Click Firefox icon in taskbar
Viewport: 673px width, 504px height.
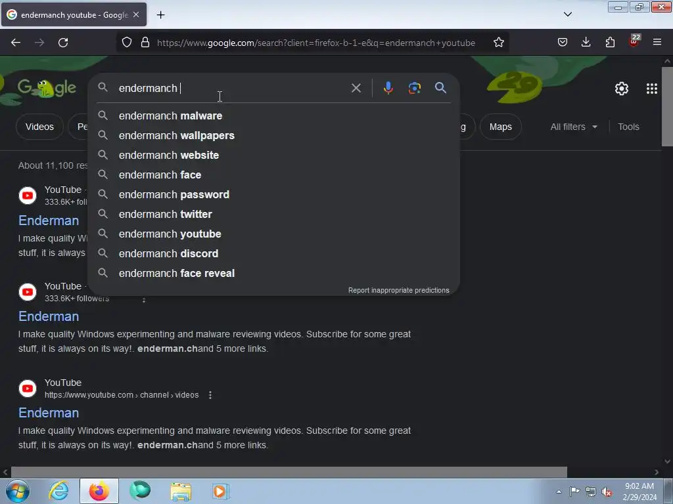pyautogui.click(x=99, y=491)
